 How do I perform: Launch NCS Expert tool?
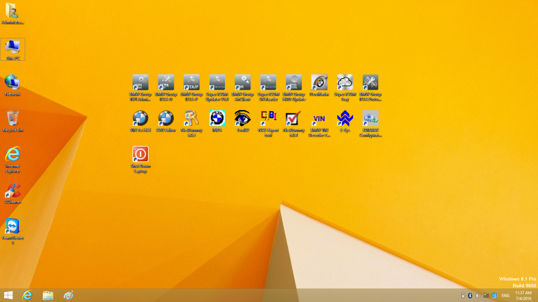coord(268,118)
